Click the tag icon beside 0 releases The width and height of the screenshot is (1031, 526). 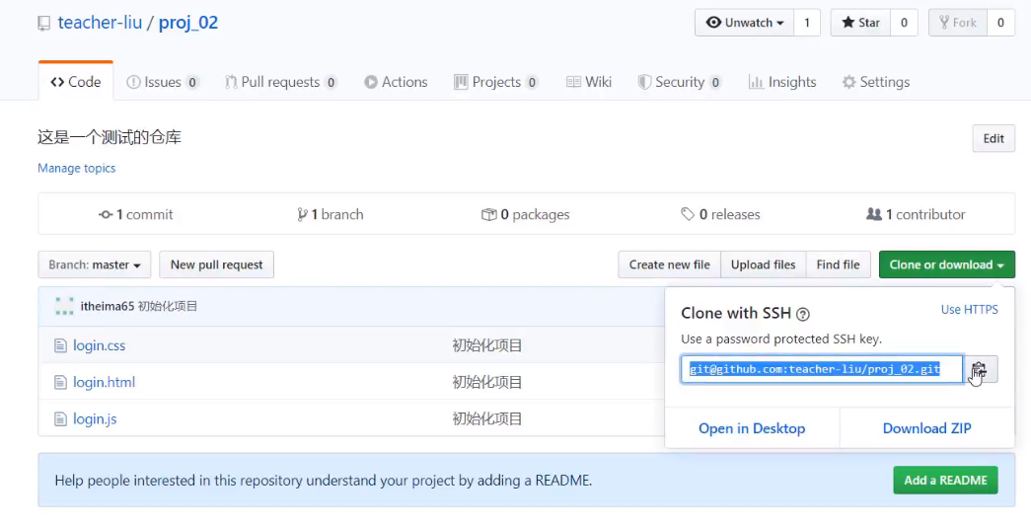click(687, 214)
